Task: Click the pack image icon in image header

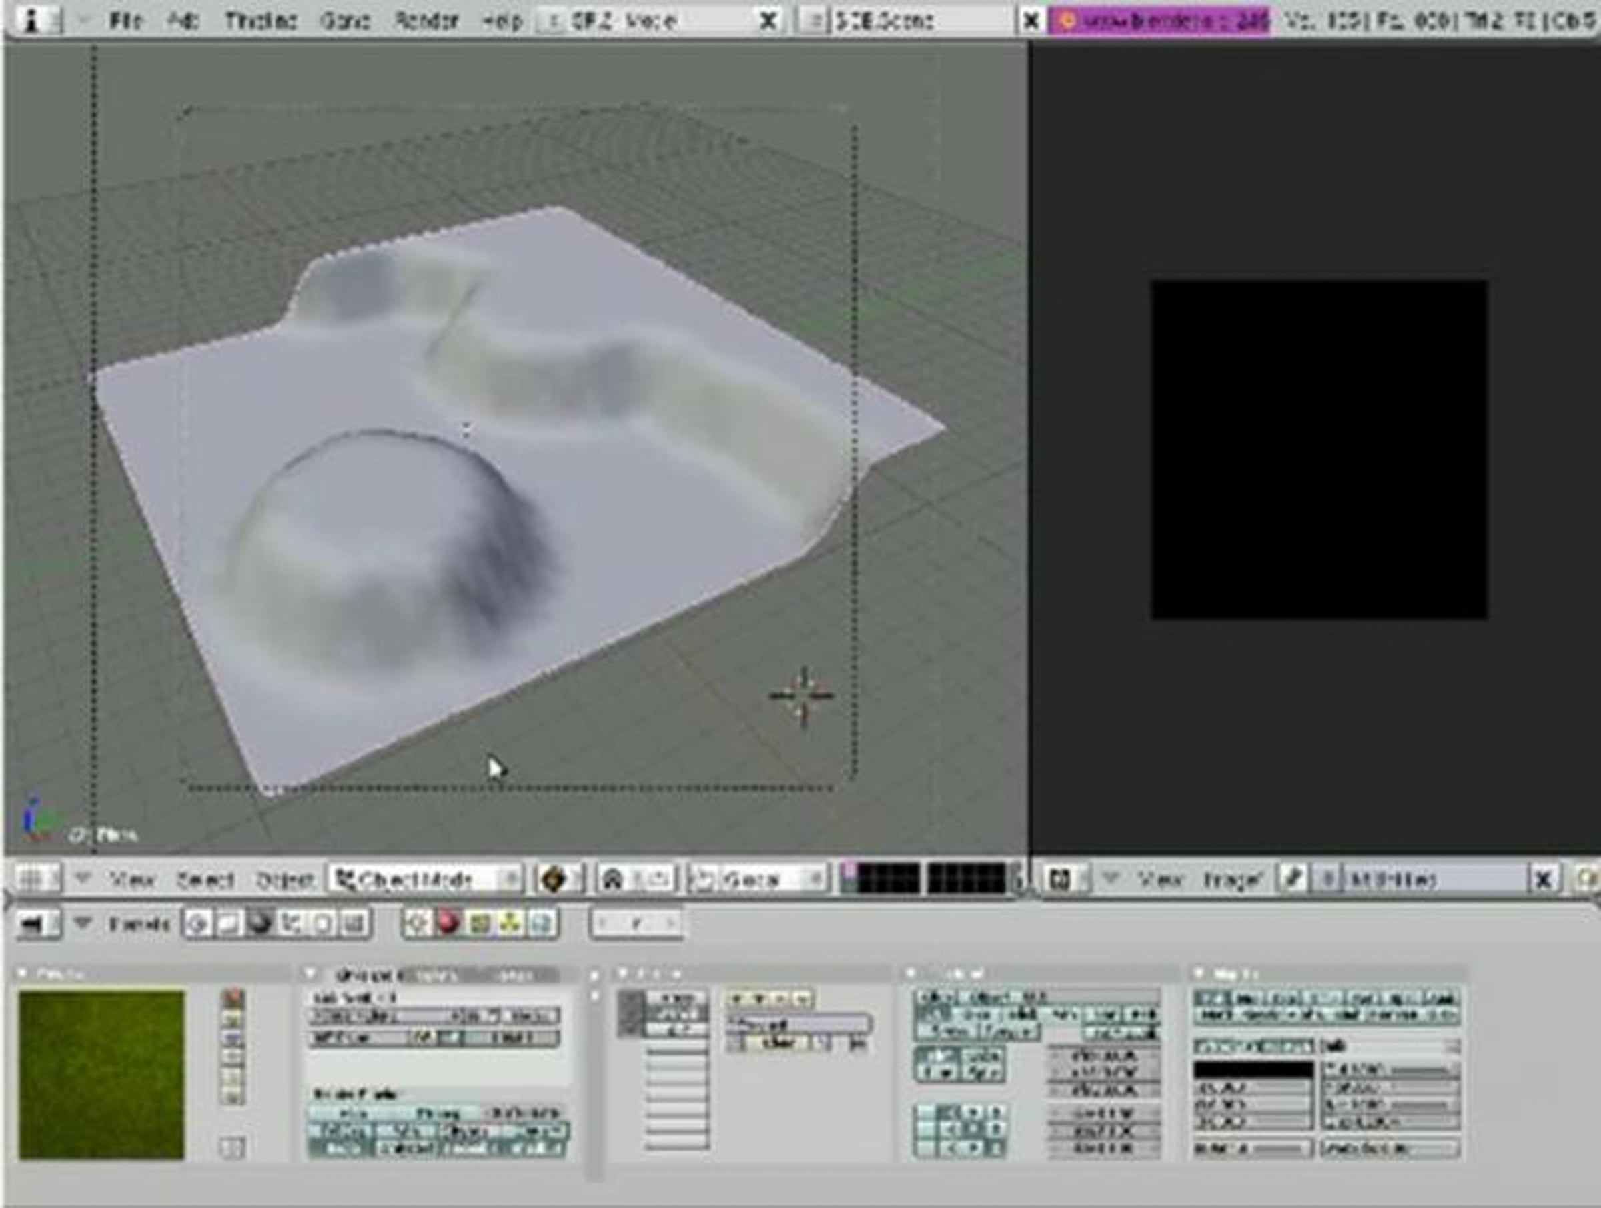Action: click(1586, 879)
